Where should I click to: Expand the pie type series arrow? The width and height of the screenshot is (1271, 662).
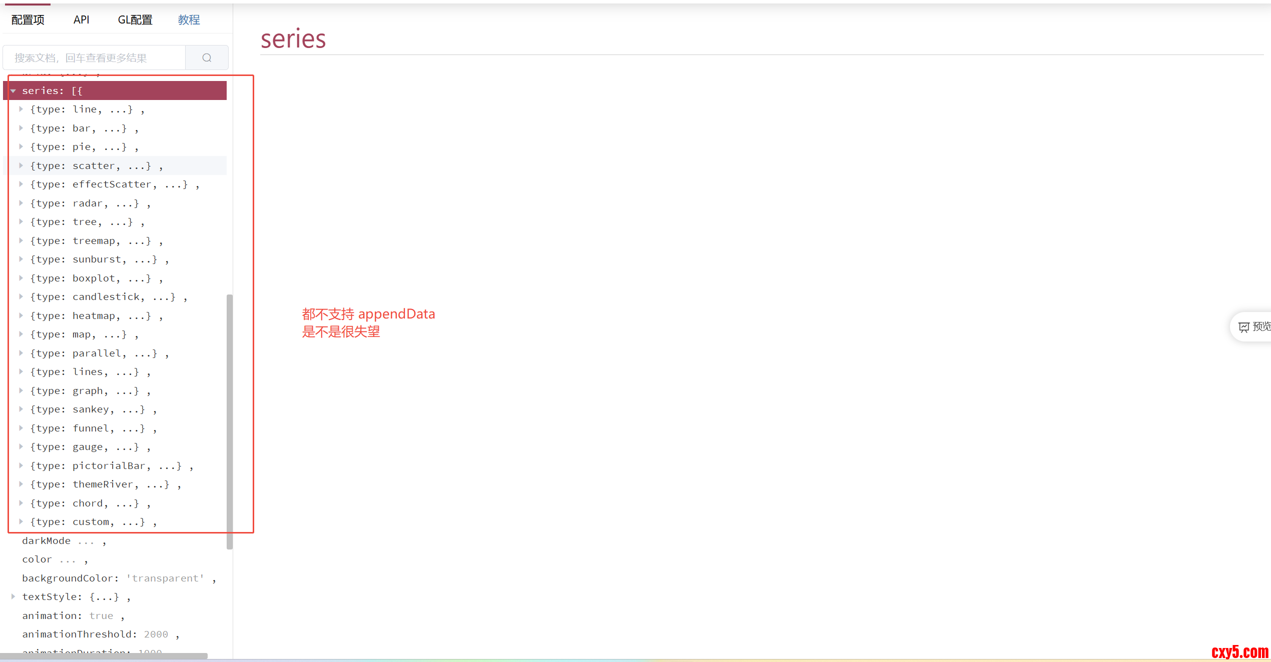click(21, 146)
